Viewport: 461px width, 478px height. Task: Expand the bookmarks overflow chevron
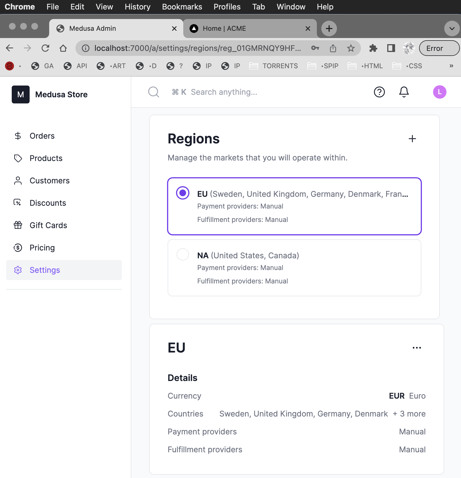pos(451,66)
